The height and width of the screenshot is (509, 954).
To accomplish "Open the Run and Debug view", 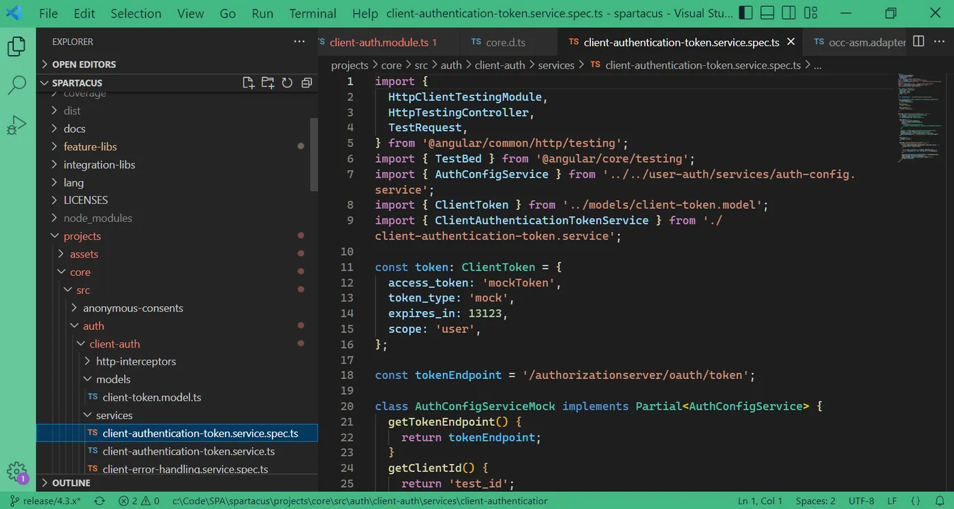I will [x=16, y=125].
